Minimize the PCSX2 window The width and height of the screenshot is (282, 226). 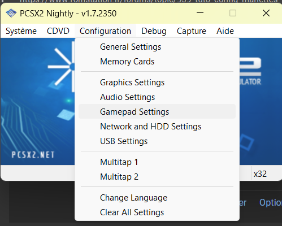click(200, 13)
